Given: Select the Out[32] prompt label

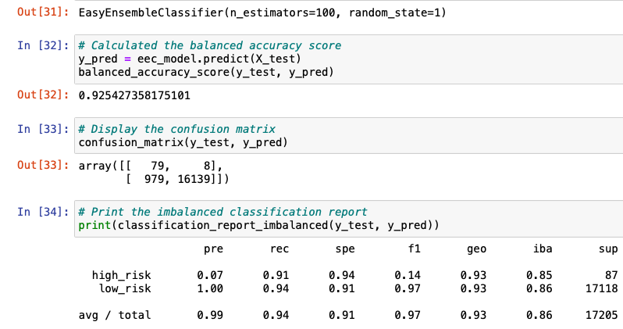Looking at the screenshot, I should tap(43, 95).
